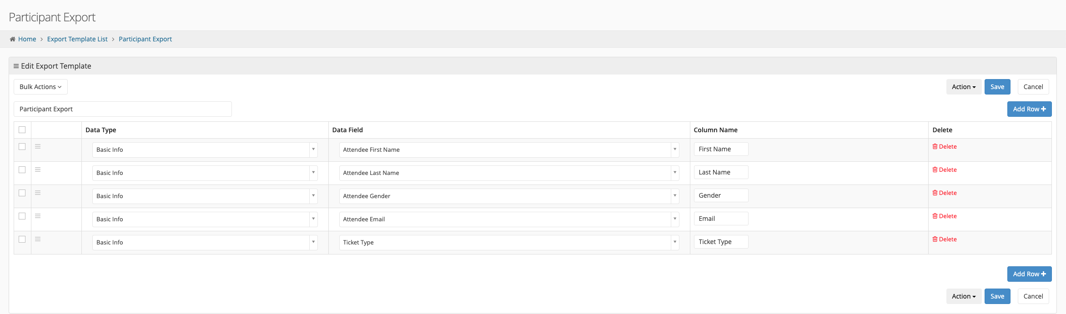1066x314 pixels.
Task: Check the Attendee Email row checkbox
Action: point(22,216)
